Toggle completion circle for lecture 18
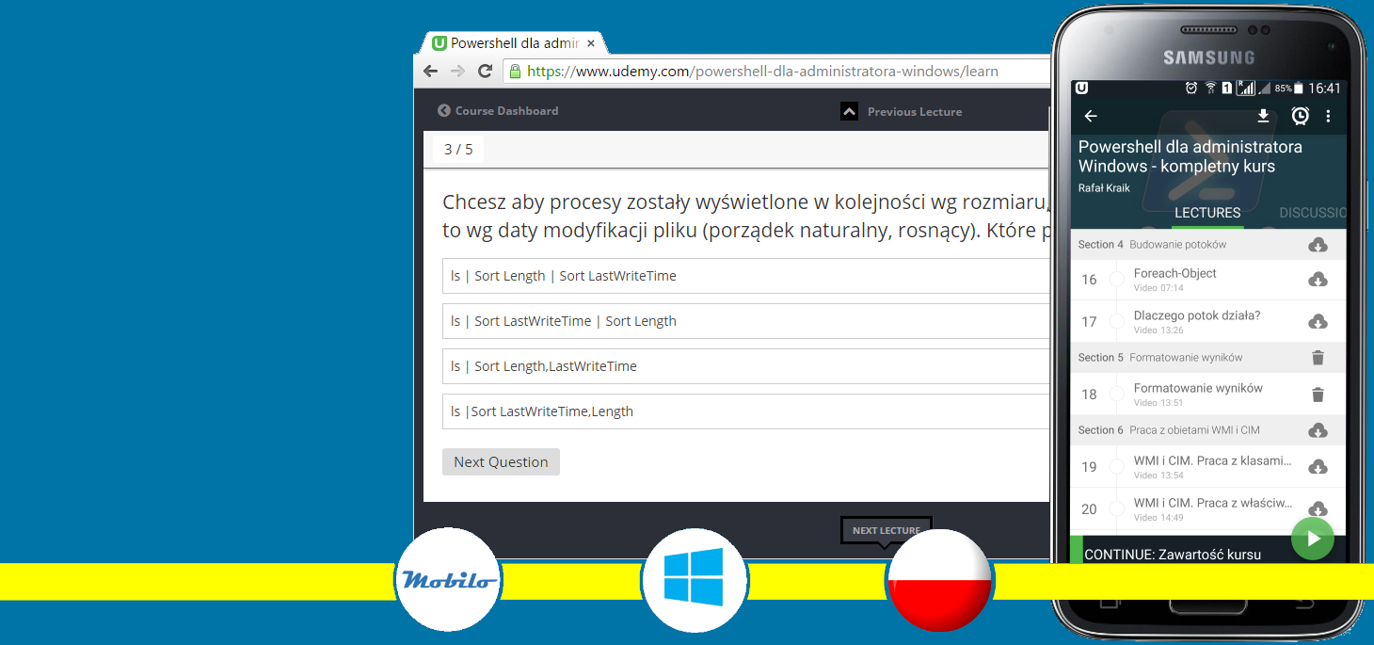1374x645 pixels. pyautogui.click(x=1117, y=395)
